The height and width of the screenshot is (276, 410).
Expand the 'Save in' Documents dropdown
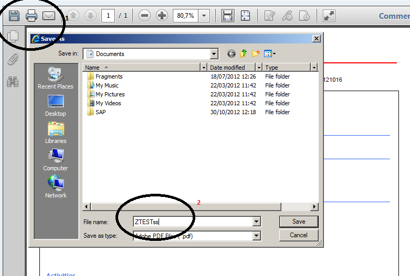pos(214,53)
